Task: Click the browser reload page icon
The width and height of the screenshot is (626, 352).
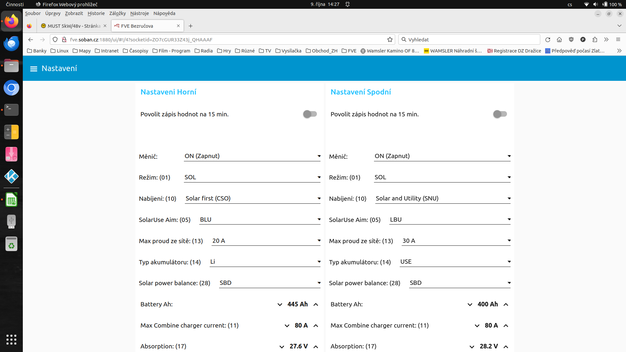Action: pyautogui.click(x=548, y=40)
